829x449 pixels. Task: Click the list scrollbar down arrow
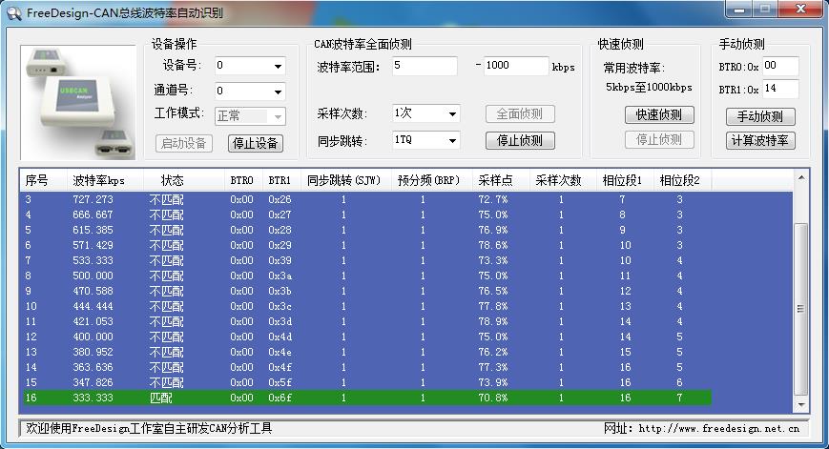pyautogui.click(x=801, y=405)
